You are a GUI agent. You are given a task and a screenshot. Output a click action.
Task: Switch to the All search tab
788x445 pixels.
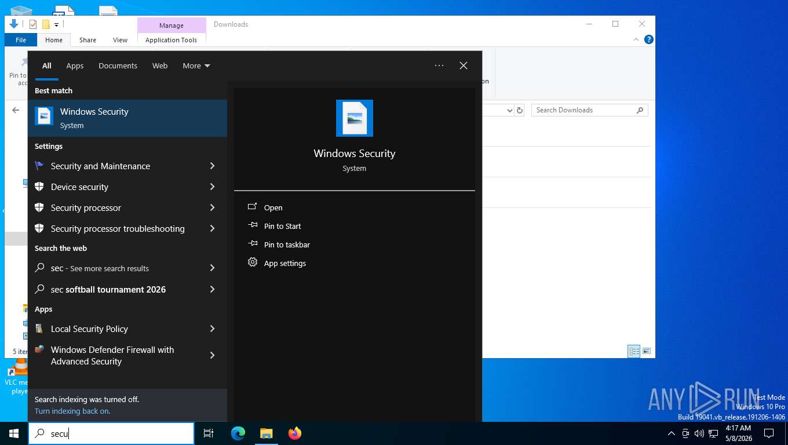point(46,65)
